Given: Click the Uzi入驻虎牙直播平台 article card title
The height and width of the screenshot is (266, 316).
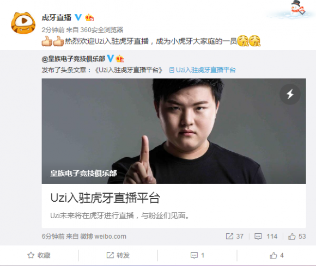Looking at the screenshot, I should (105, 198).
